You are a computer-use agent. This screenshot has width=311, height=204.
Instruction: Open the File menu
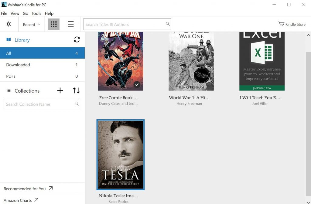[x=4, y=13]
